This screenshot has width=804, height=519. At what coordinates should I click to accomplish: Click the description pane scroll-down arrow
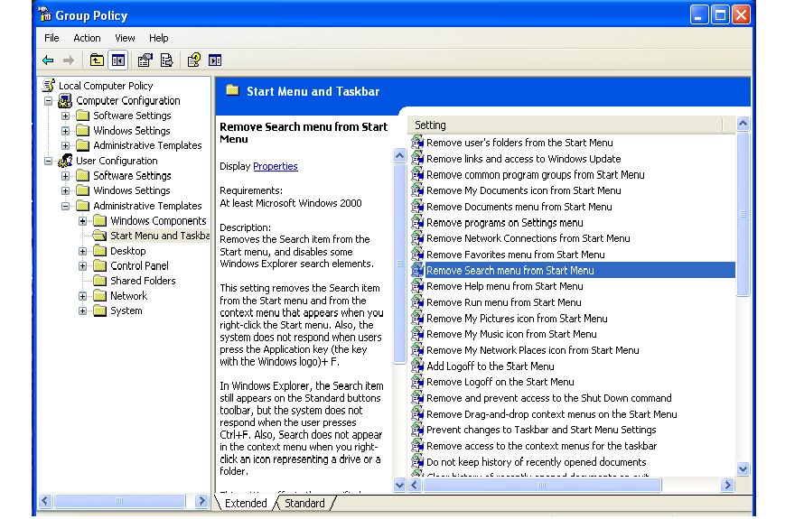point(399,485)
